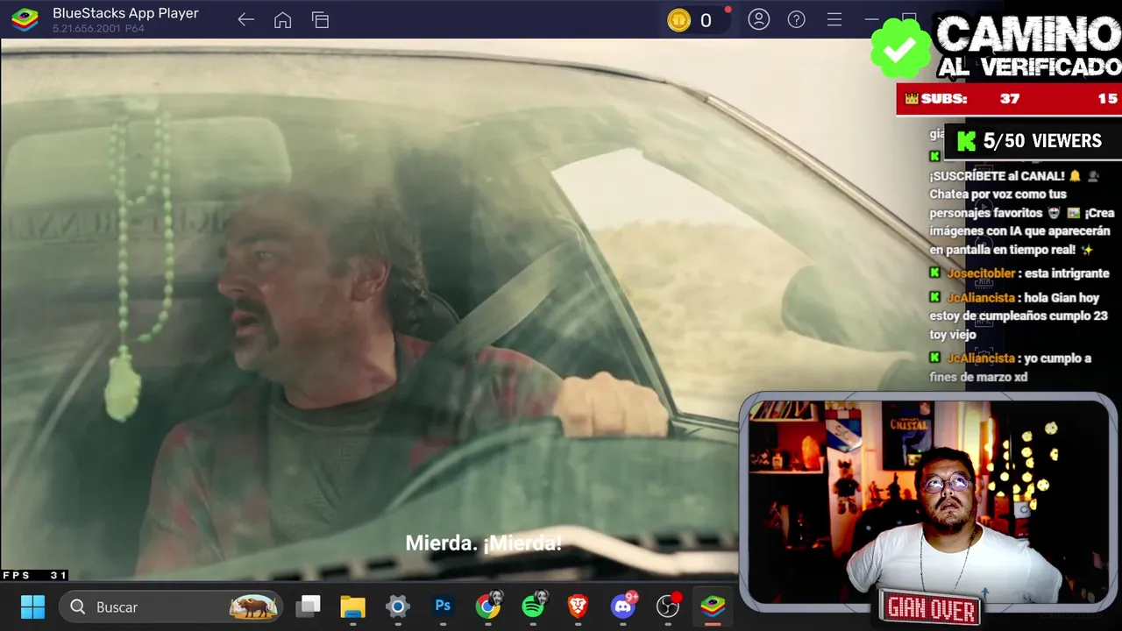Image resolution: width=1122 pixels, height=631 pixels.
Task: Click the green verified checkmark badge
Action: coord(899,49)
